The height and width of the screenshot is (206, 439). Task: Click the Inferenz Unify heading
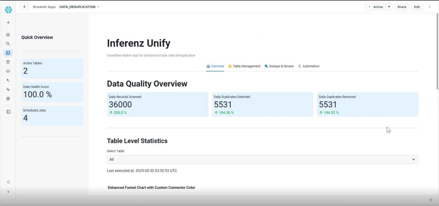pyautogui.click(x=139, y=43)
